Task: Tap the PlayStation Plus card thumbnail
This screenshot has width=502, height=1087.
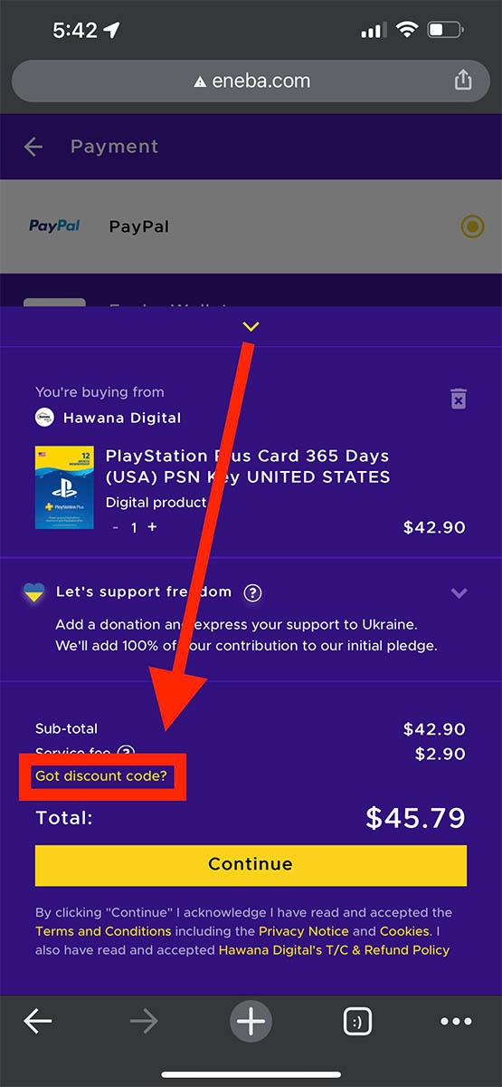Action: (65, 487)
